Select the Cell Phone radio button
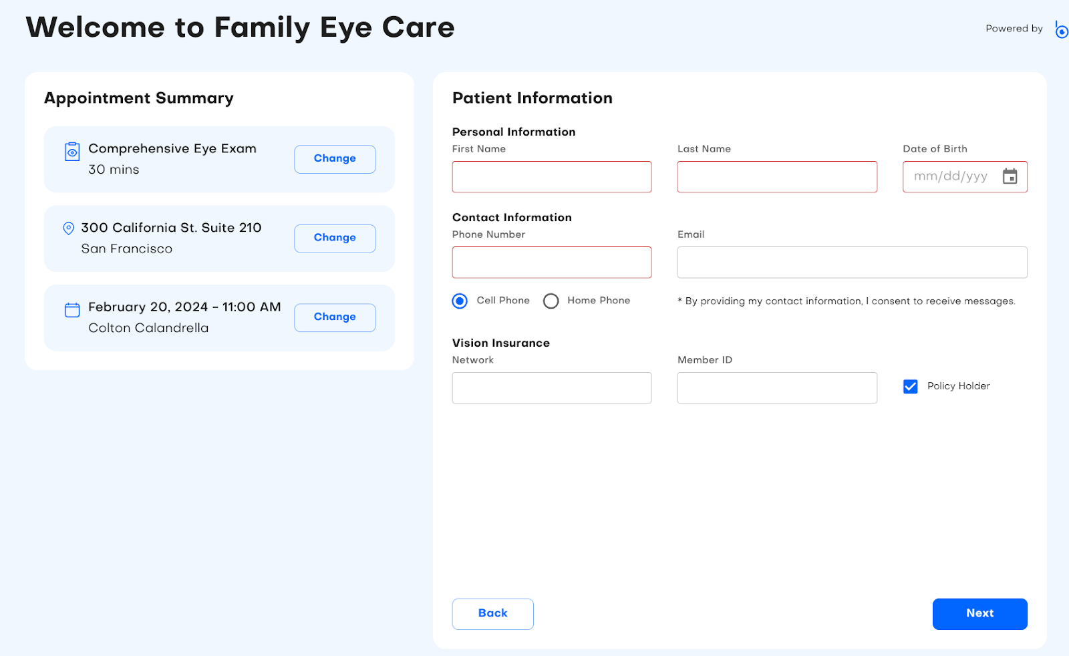 pyautogui.click(x=459, y=301)
